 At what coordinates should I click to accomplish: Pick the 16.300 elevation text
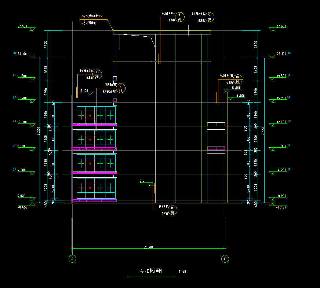[x=240, y=96]
